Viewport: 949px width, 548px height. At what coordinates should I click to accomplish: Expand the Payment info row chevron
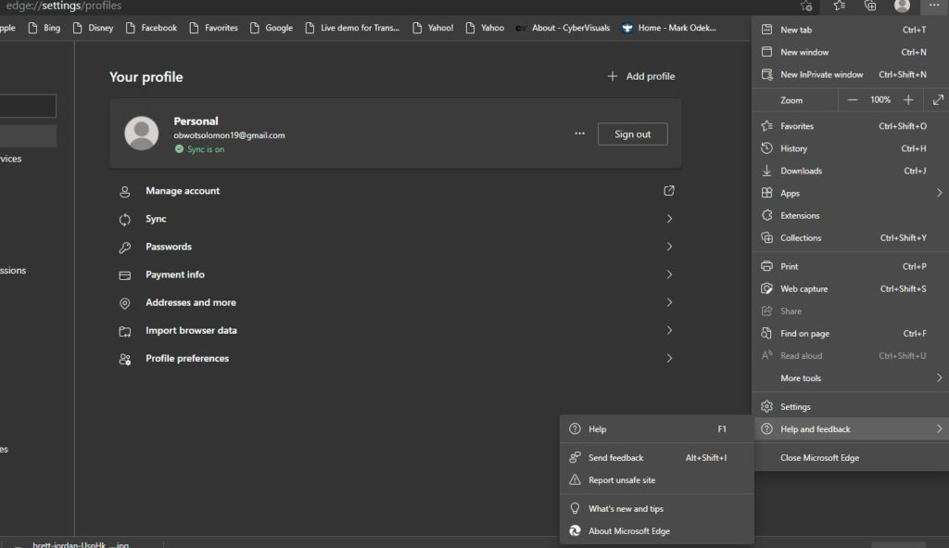click(669, 274)
